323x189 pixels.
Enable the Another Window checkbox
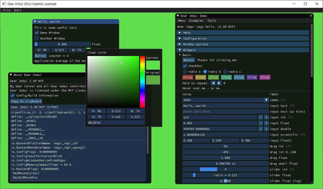click(x=37, y=38)
